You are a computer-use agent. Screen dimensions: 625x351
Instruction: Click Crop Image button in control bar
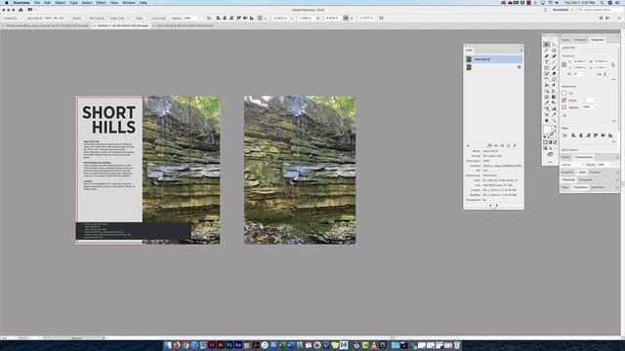click(x=158, y=18)
